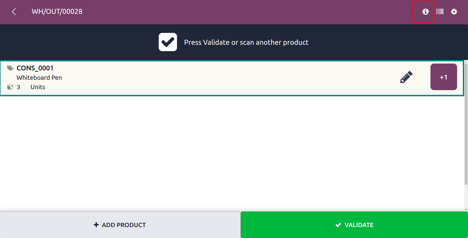Click the scrollbar down arrow

[x=466, y=210]
